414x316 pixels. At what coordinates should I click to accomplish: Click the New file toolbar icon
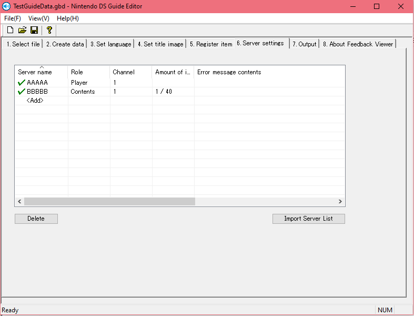pyautogui.click(x=10, y=30)
